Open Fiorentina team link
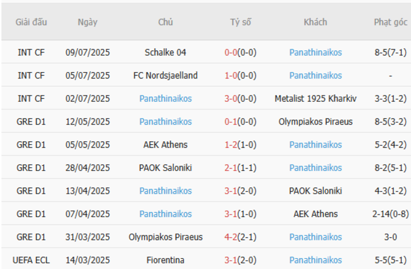The image size is (411, 269). 165,260
